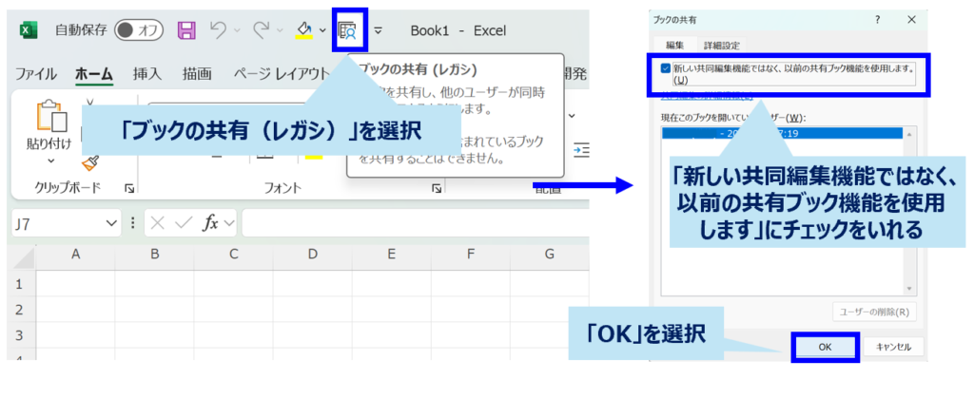Redo the last action
This screenshot has height=398, width=974.
click(x=262, y=29)
